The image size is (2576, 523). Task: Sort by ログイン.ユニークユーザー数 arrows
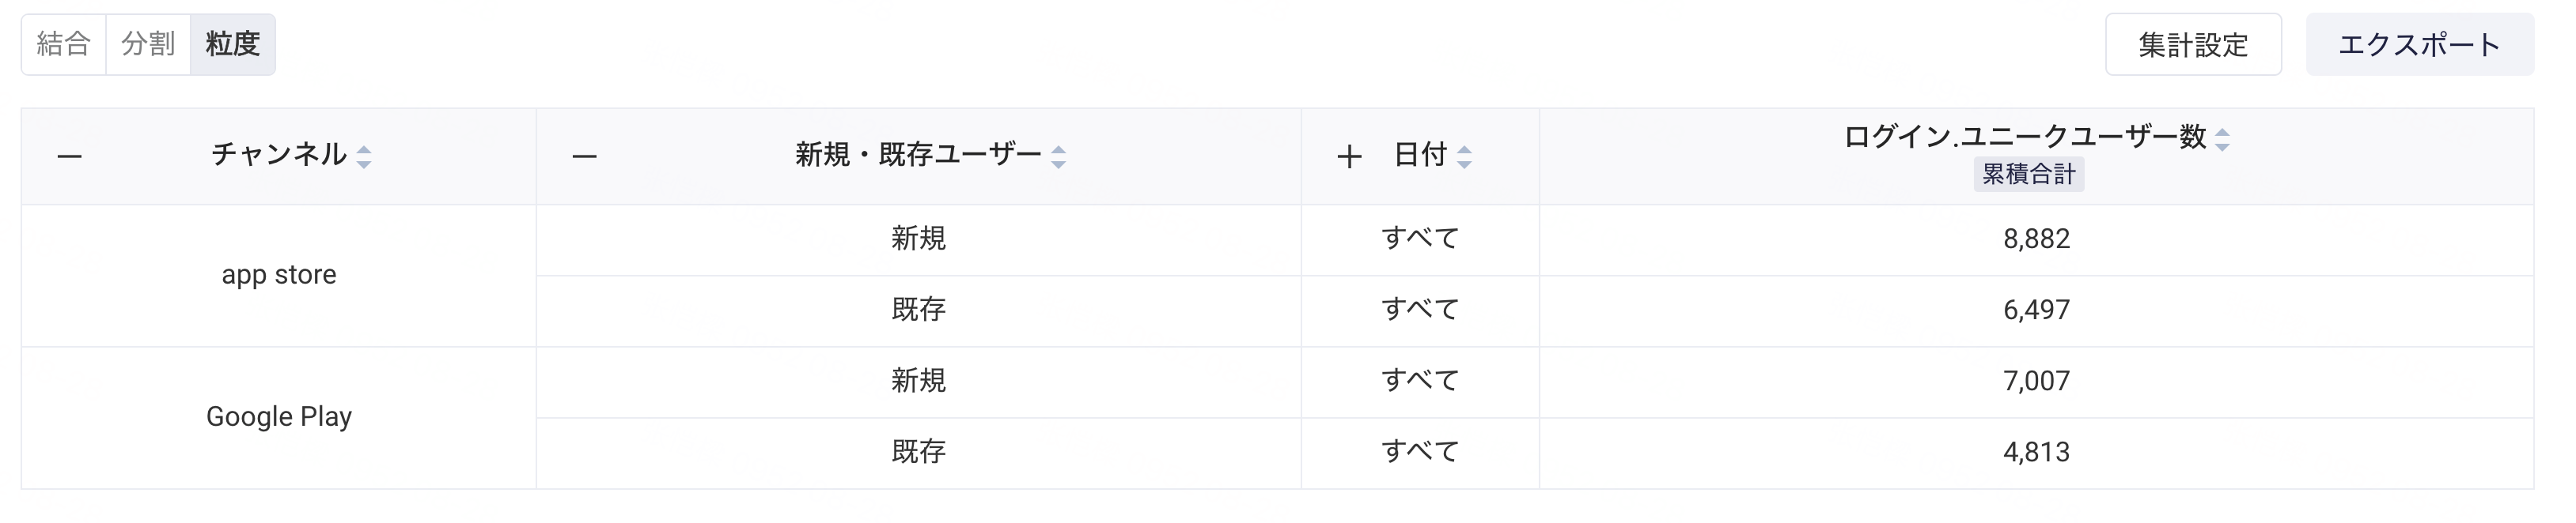click(2222, 140)
